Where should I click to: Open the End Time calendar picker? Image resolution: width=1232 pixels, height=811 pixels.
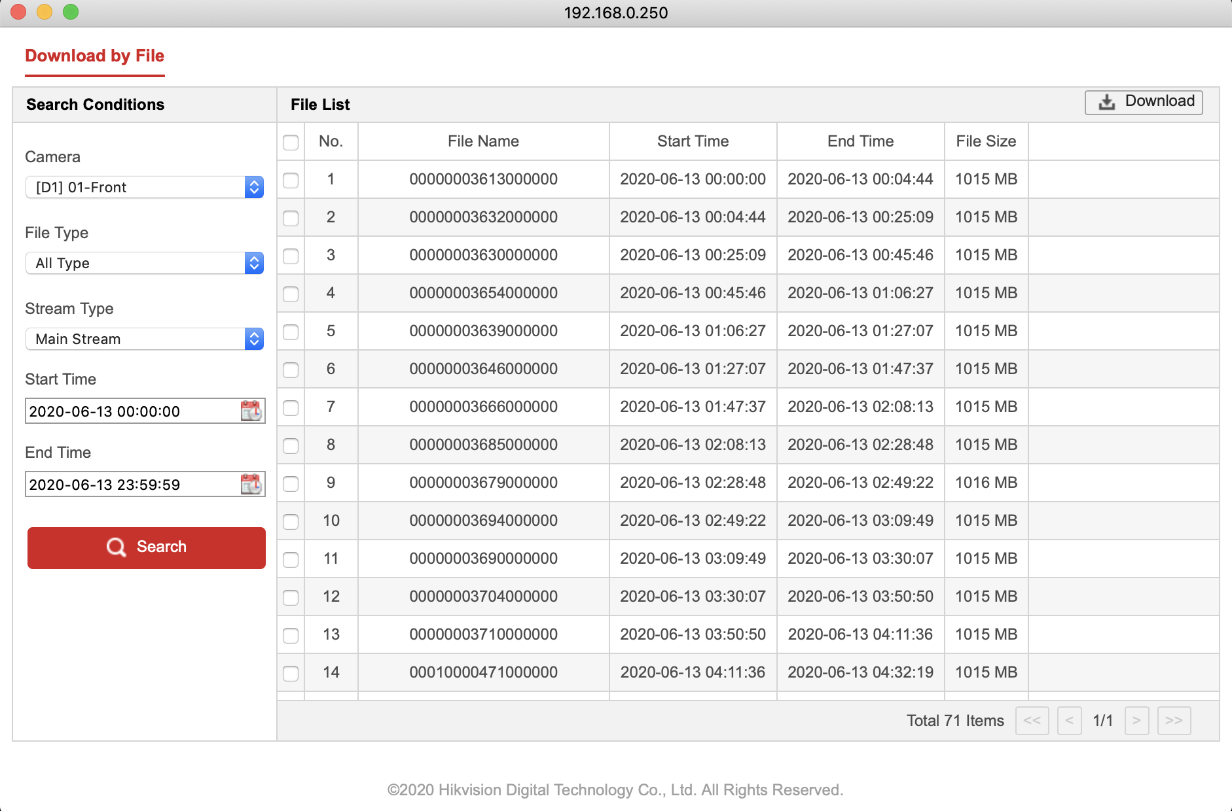click(x=252, y=484)
